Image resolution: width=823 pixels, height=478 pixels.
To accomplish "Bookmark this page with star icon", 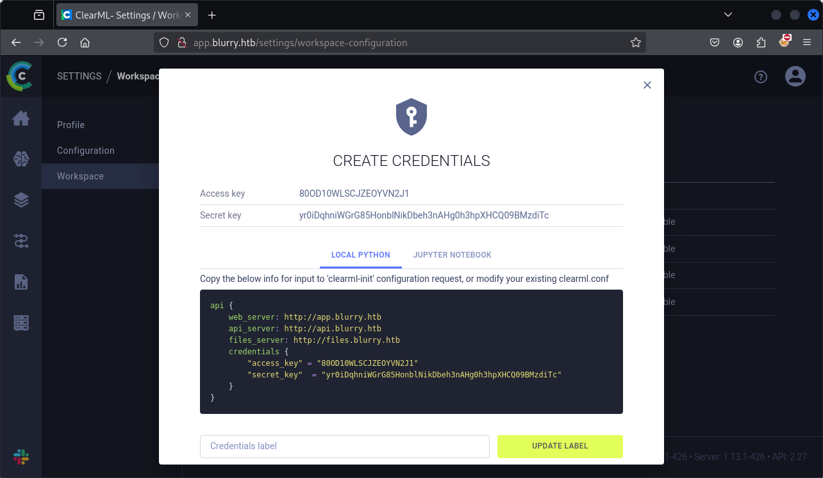I will (635, 43).
